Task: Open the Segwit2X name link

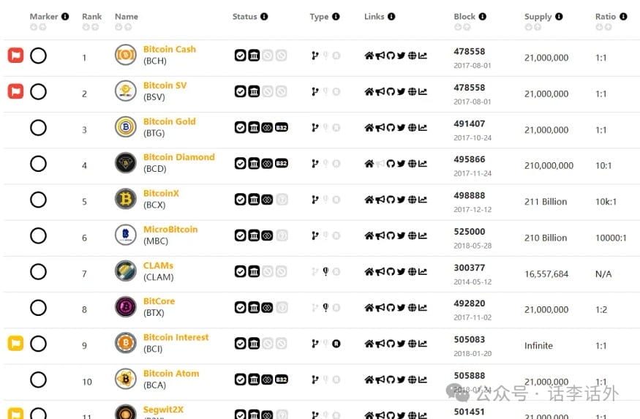Action: click(163, 409)
